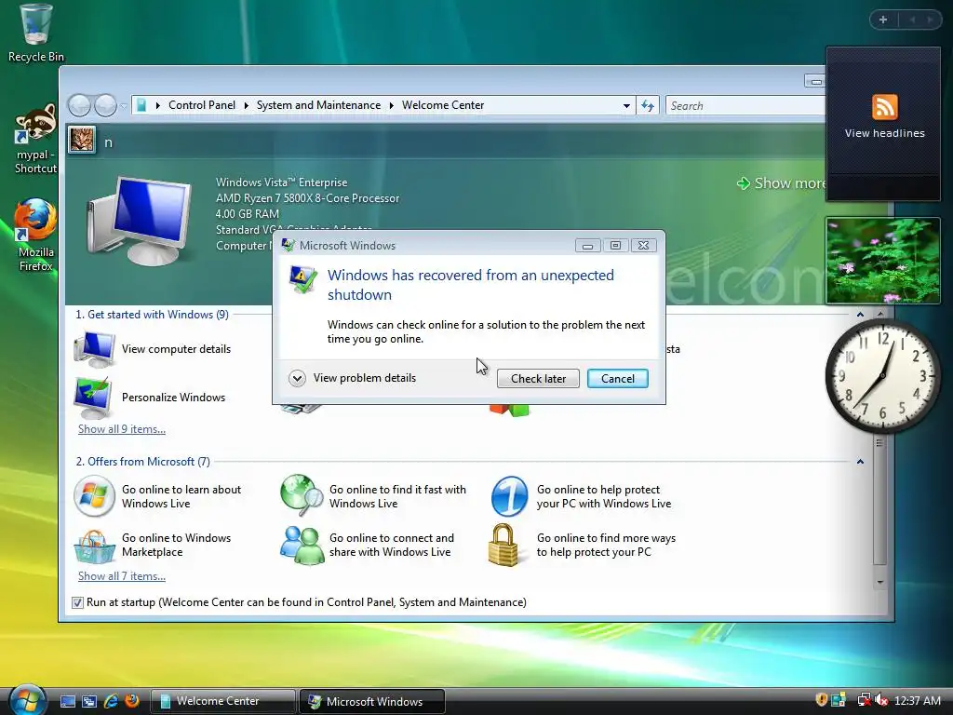The height and width of the screenshot is (715, 953).
Task: Click the Windows Live learn-about icon
Action: coord(94,496)
